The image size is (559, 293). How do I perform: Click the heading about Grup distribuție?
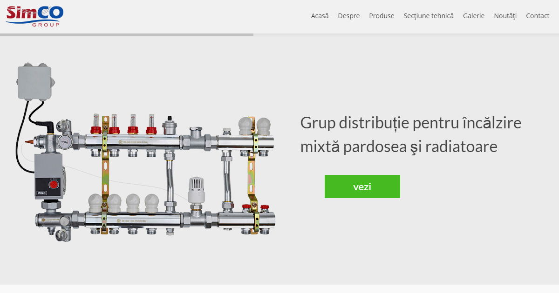[x=410, y=134]
